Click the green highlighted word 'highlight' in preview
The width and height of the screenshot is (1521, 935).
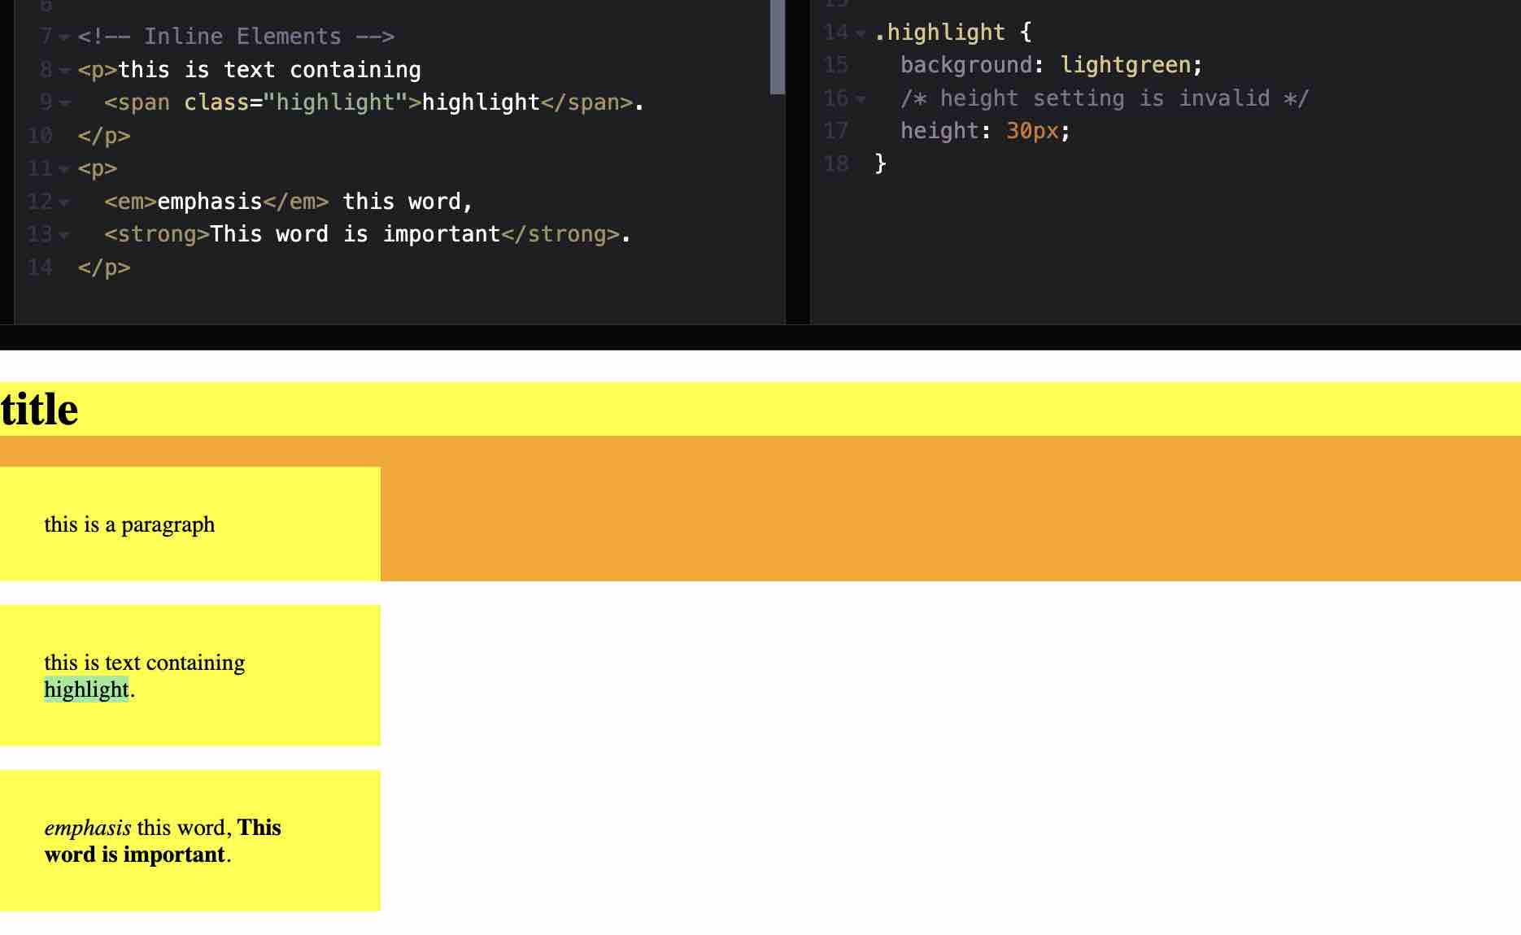point(86,689)
